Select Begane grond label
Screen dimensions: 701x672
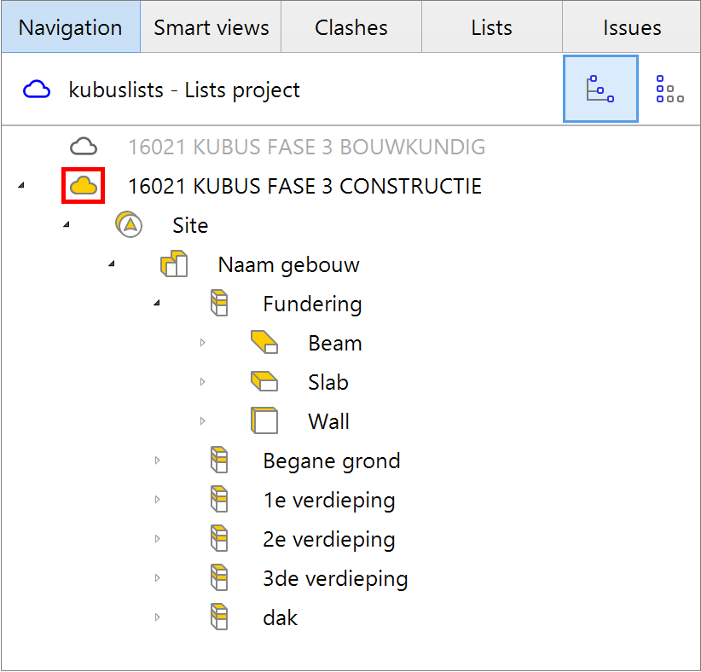coord(332,461)
